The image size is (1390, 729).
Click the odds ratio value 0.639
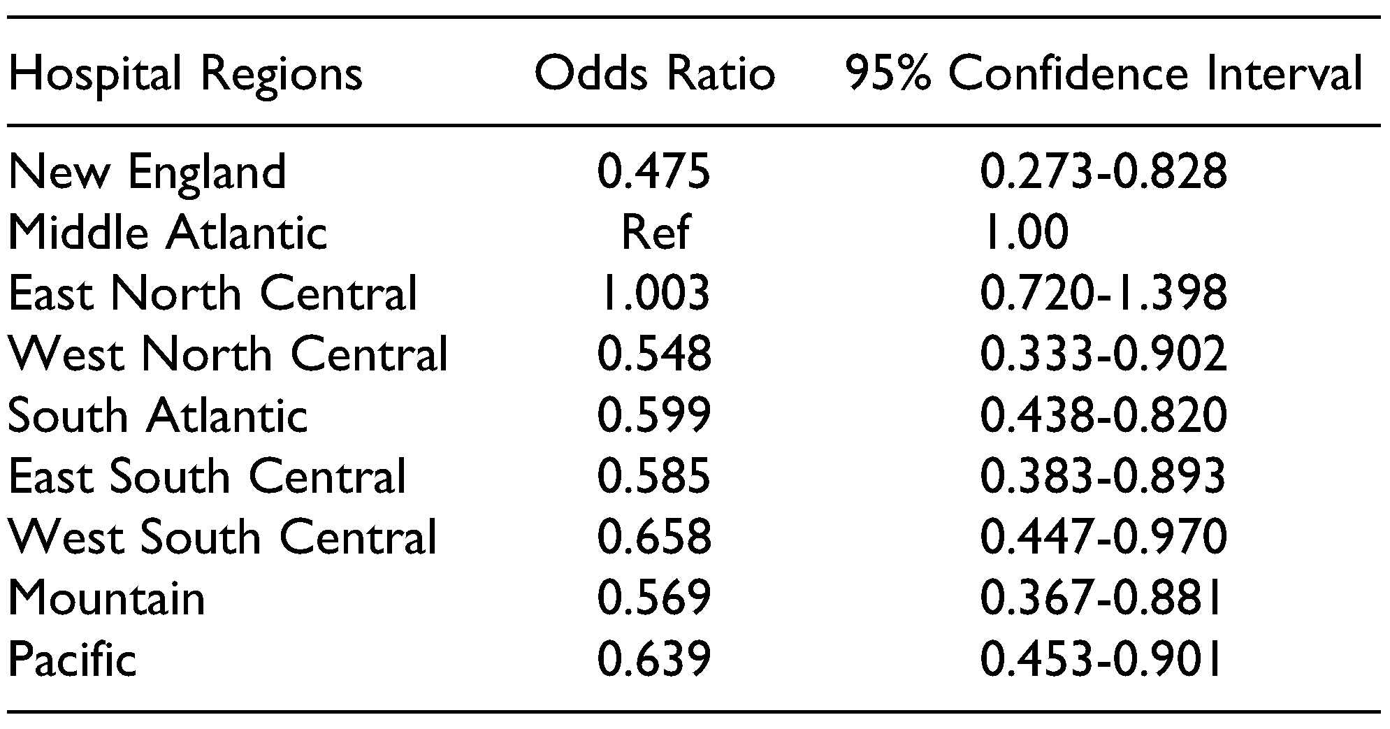[654, 659]
